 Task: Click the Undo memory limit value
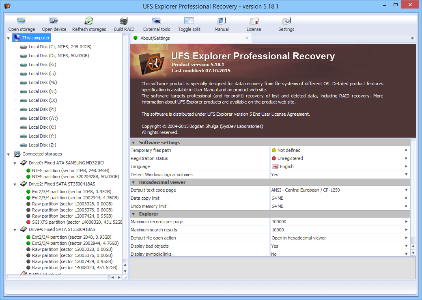(x=277, y=206)
